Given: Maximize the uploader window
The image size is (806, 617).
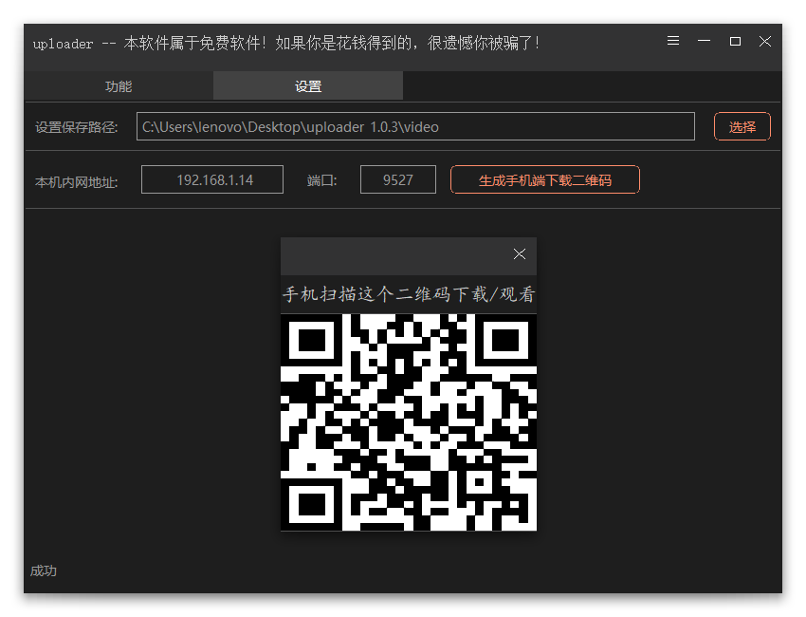Looking at the screenshot, I should (x=734, y=42).
